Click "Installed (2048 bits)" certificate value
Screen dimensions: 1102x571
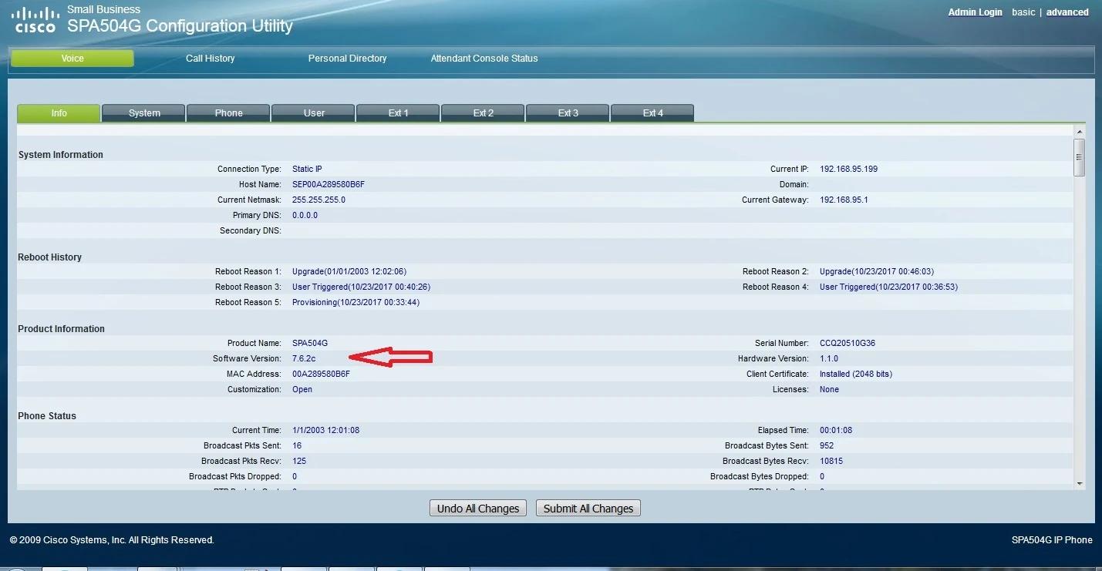click(x=856, y=374)
